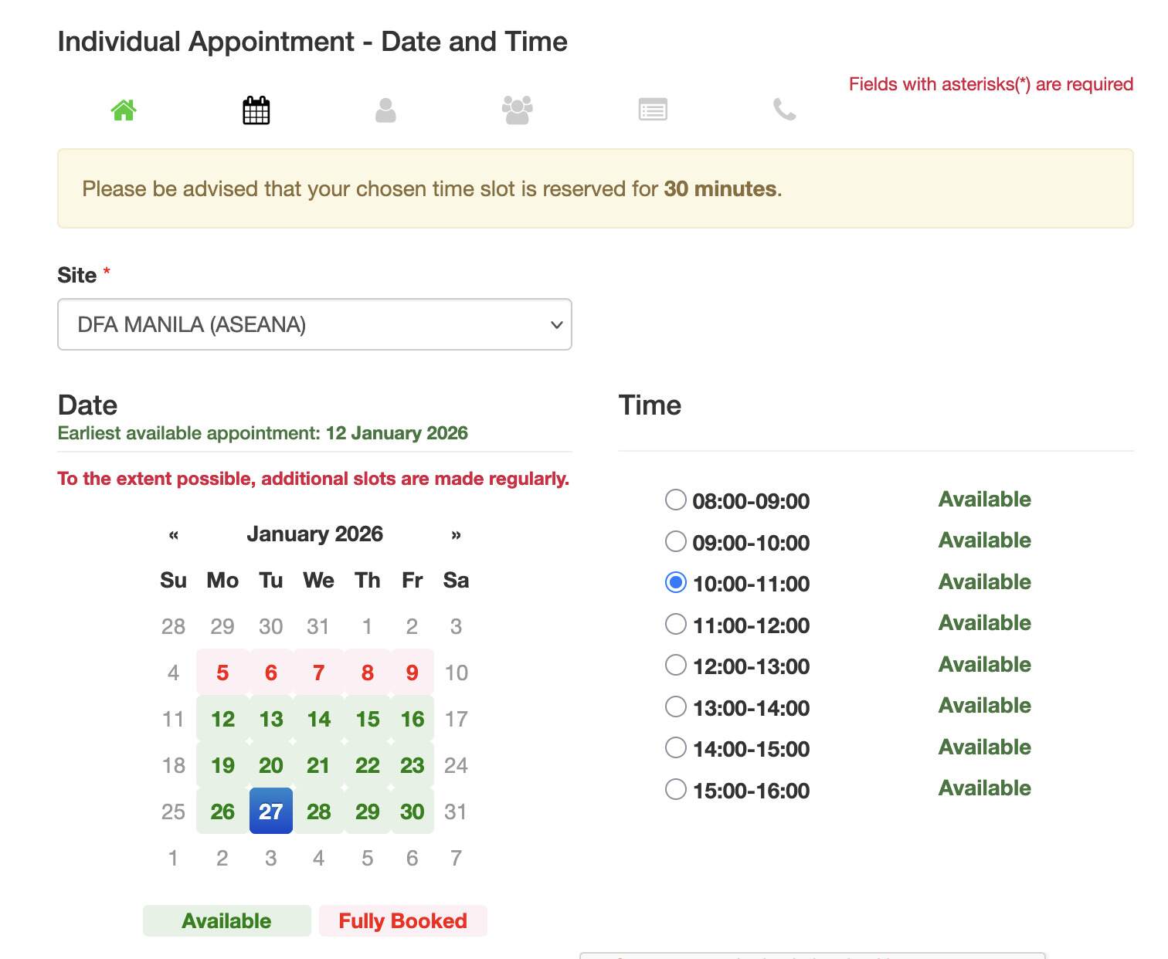
Task: Select January 12 on the calendar
Action: point(222,719)
